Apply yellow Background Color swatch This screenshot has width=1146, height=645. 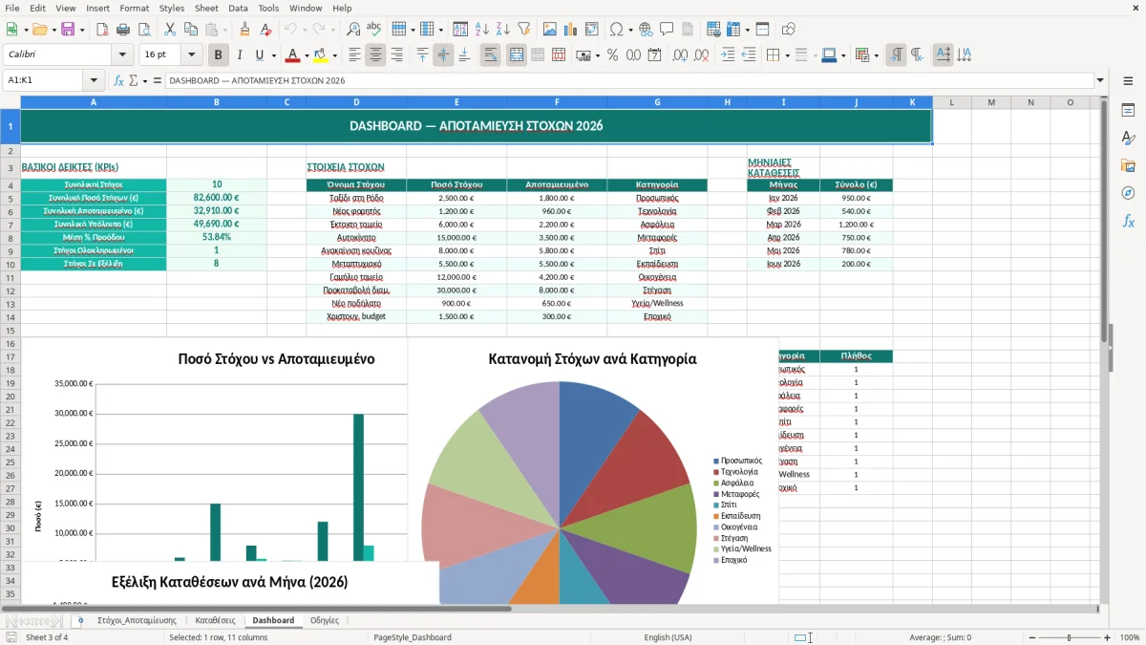click(x=321, y=55)
